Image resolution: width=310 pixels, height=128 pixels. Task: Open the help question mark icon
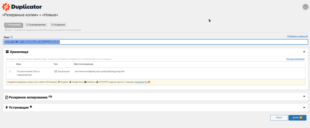305,7
